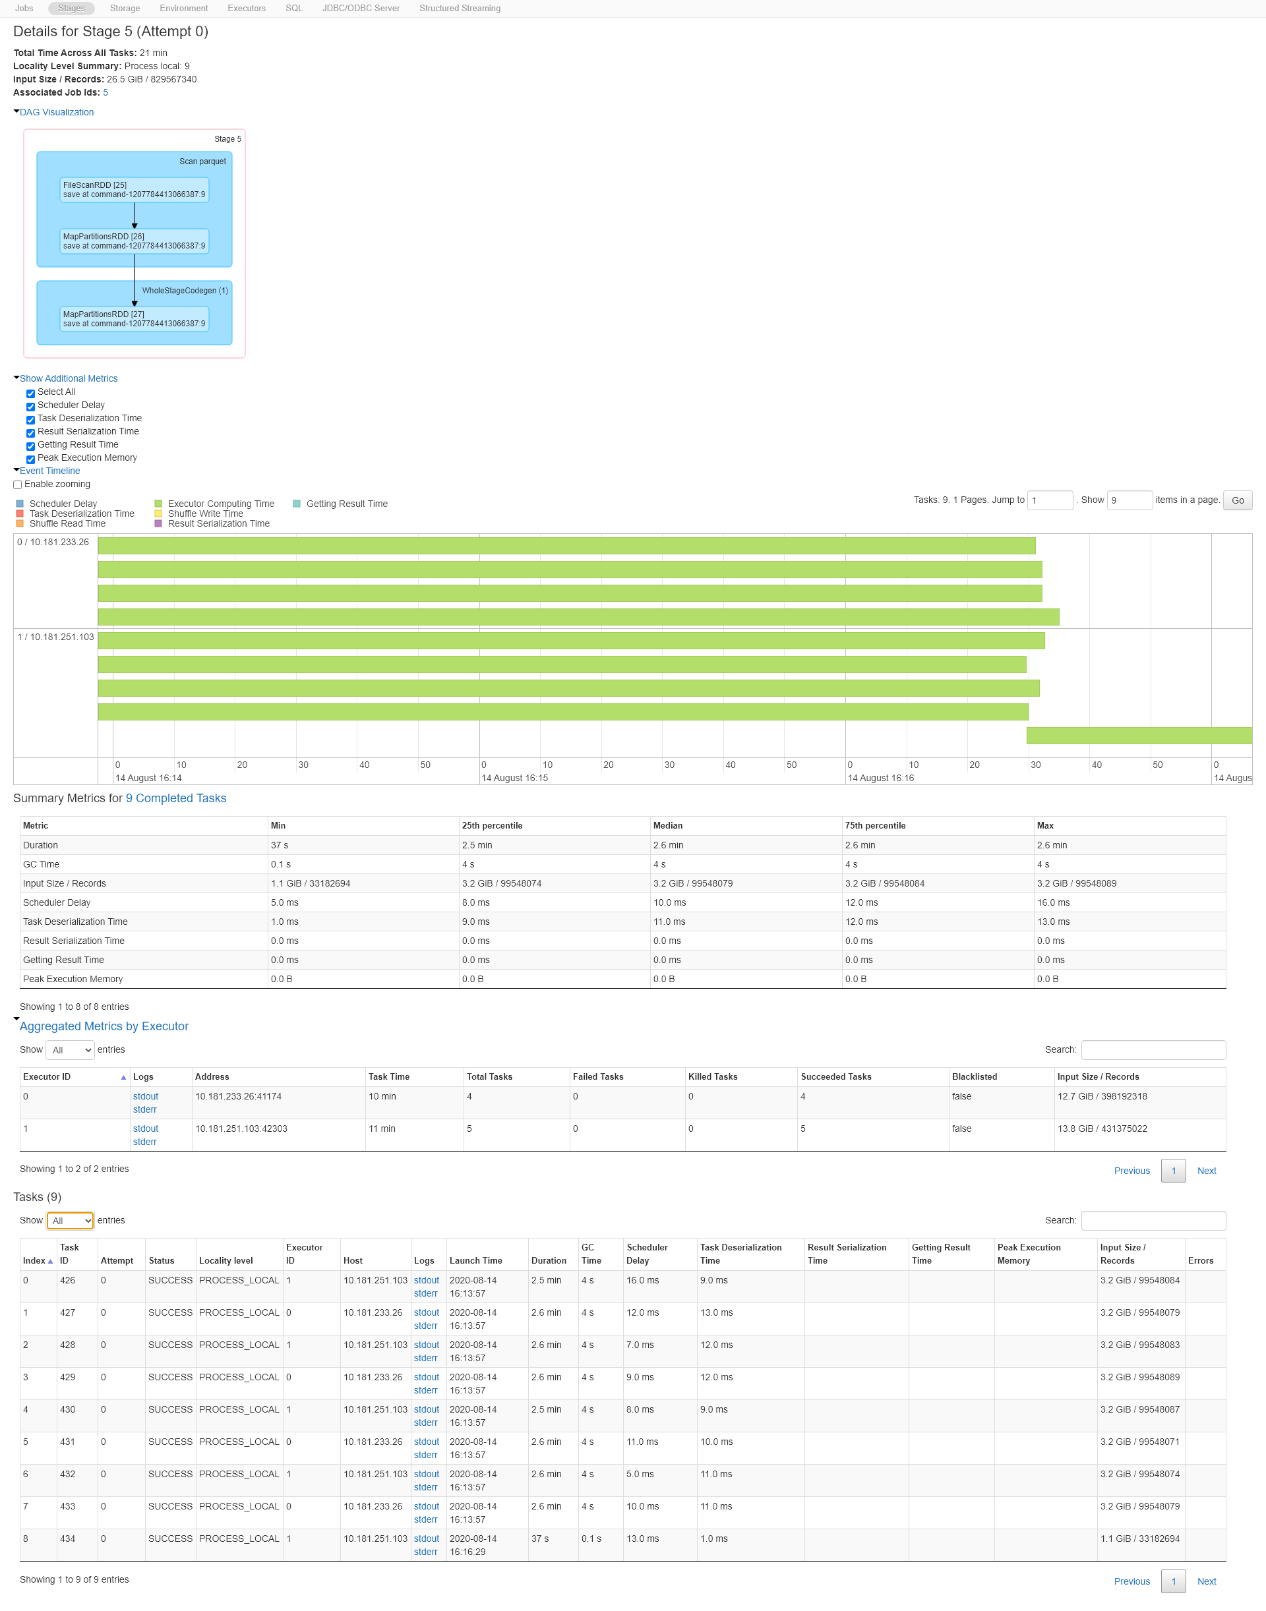Open executor entries count dropdown

[x=71, y=1050]
